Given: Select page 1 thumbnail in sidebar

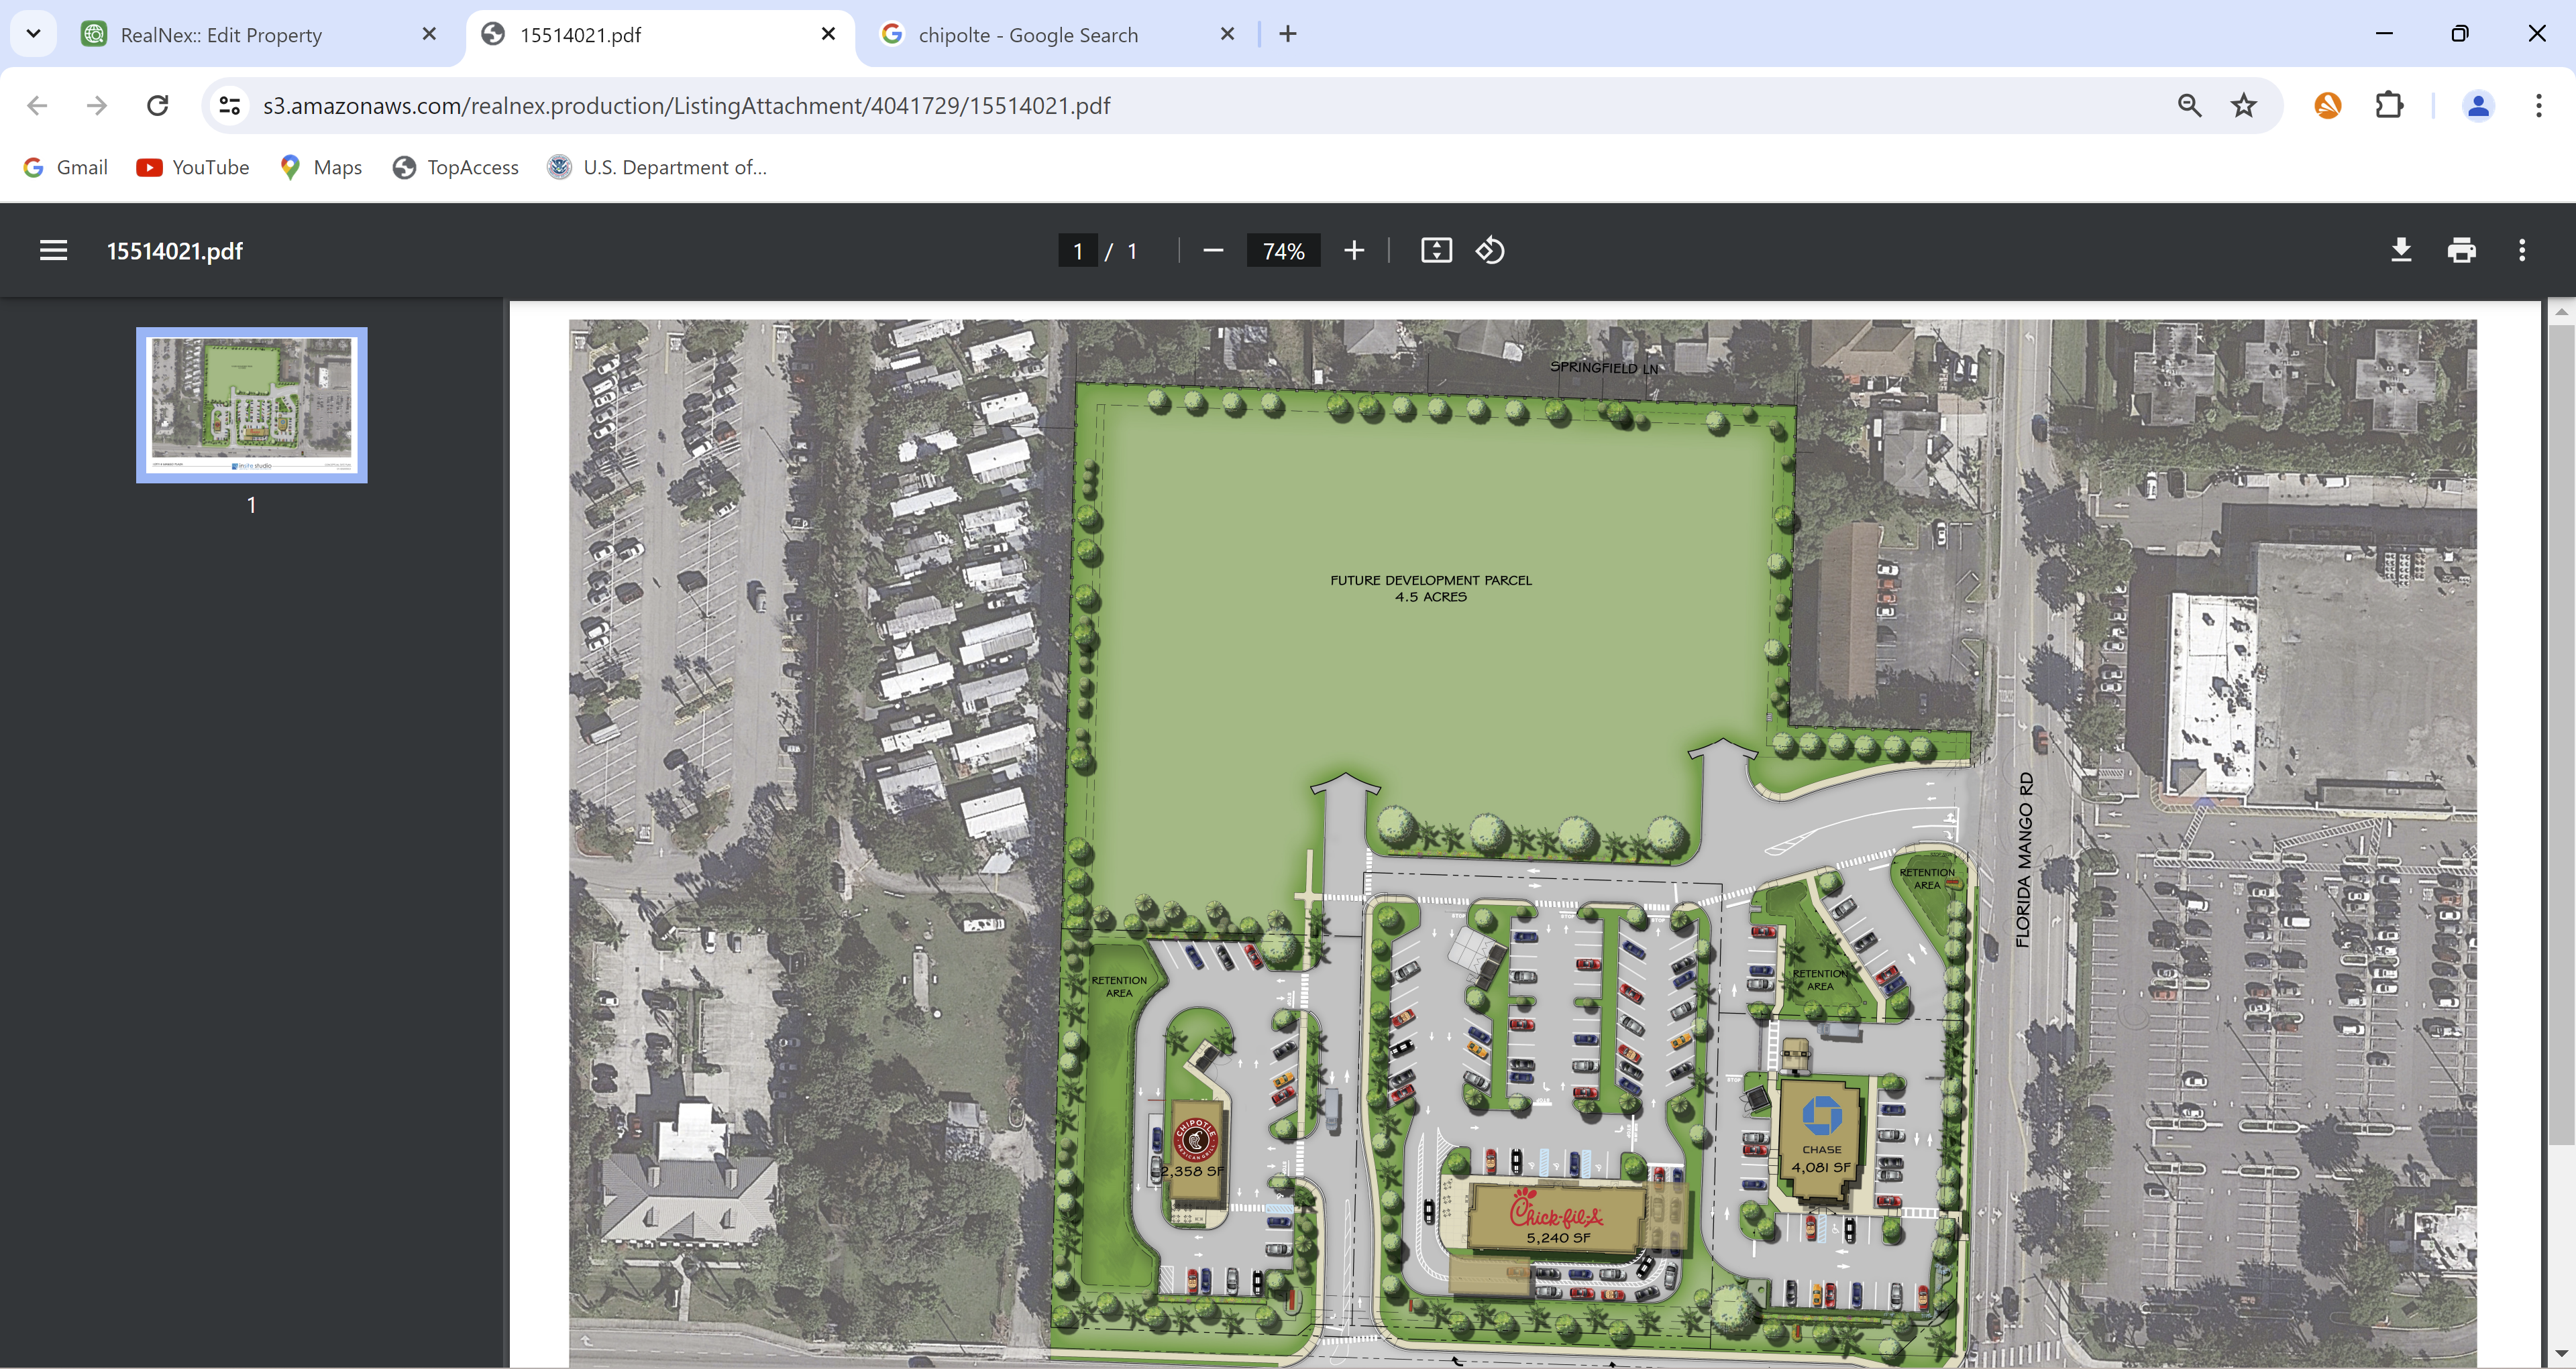Looking at the screenshot, I should click(252, 405).
